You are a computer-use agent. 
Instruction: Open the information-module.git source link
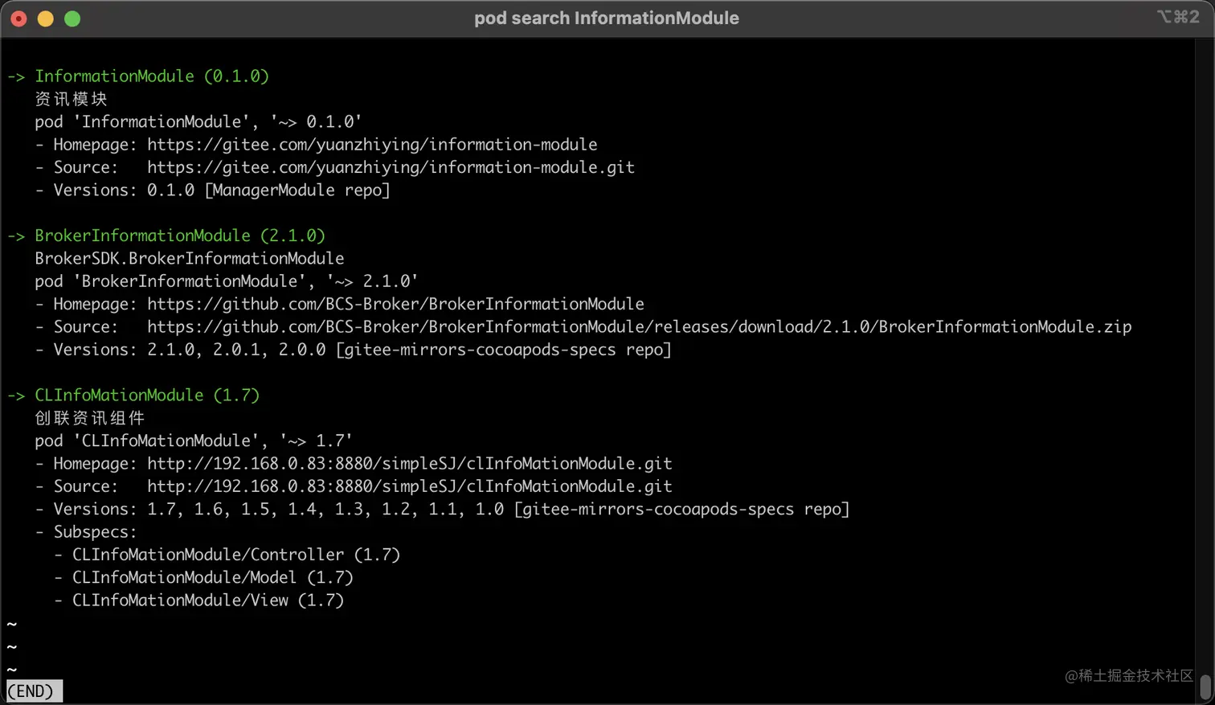(x=391, y=167)
